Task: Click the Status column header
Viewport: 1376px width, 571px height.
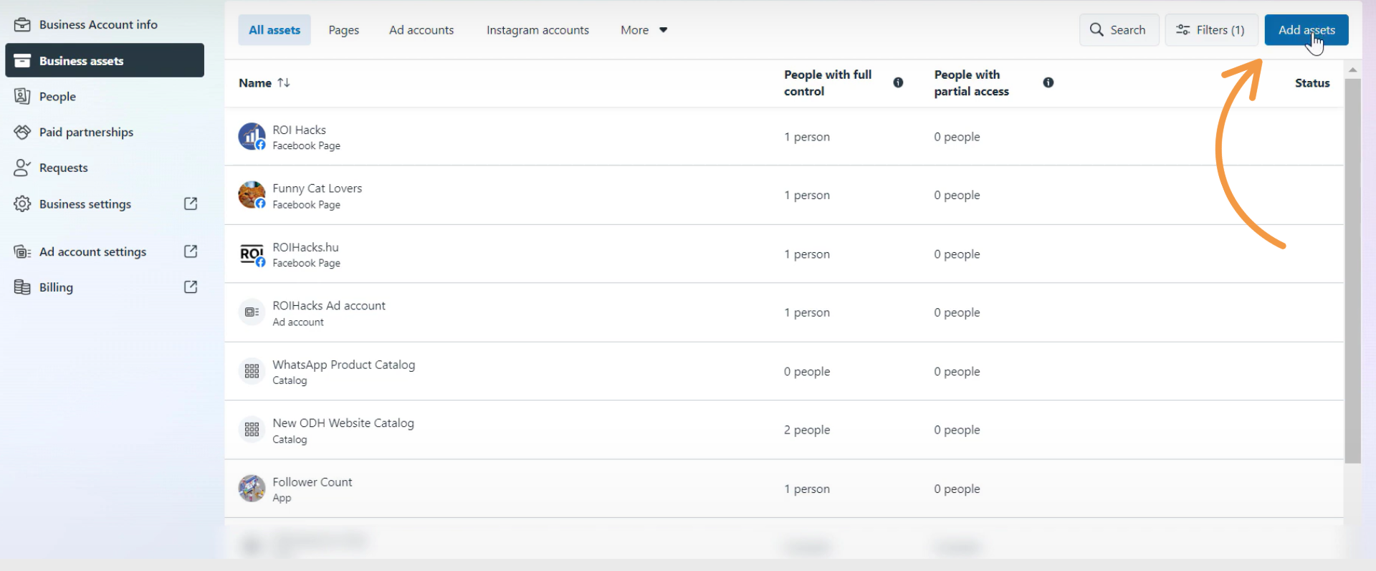Action: click(x=1312, y=83)
